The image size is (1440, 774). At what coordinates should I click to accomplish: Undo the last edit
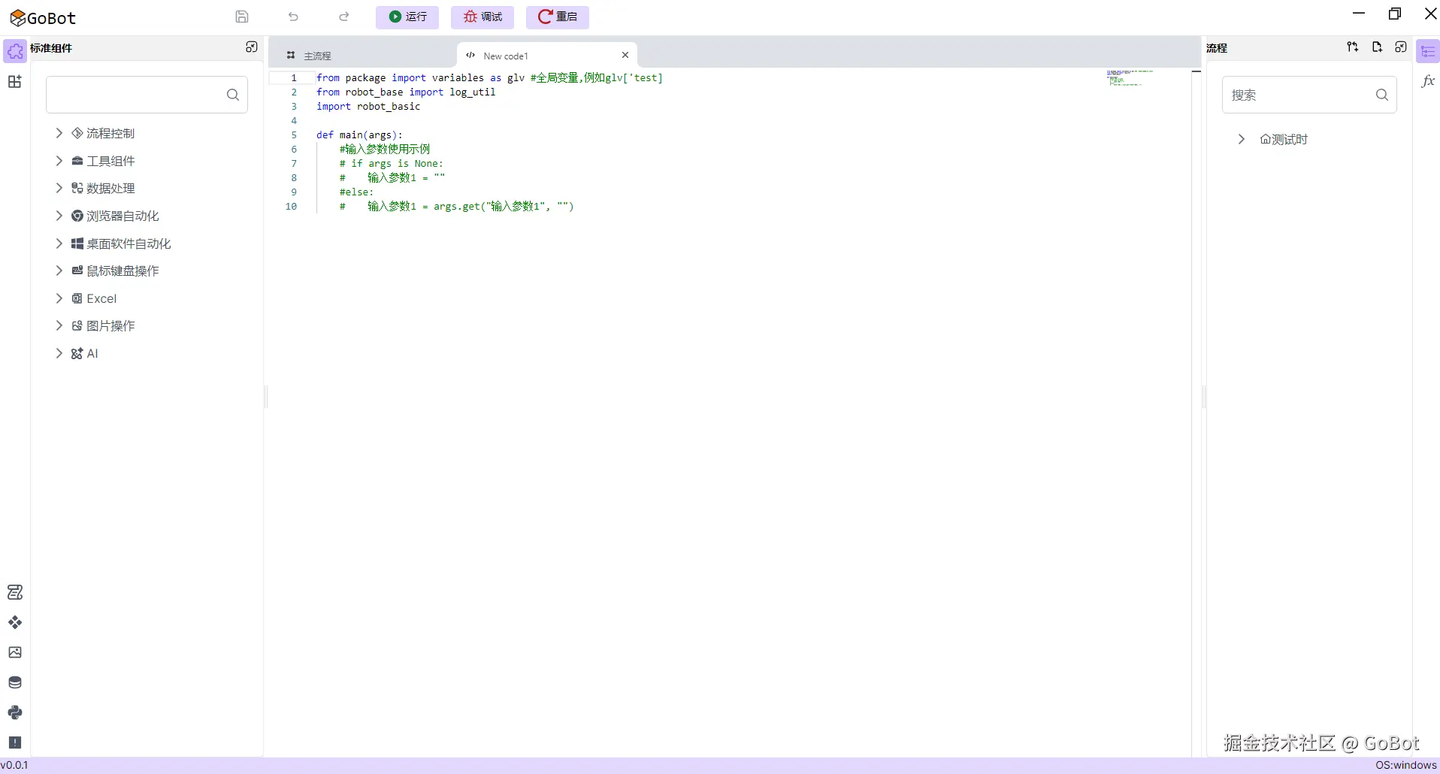(293, 17)
